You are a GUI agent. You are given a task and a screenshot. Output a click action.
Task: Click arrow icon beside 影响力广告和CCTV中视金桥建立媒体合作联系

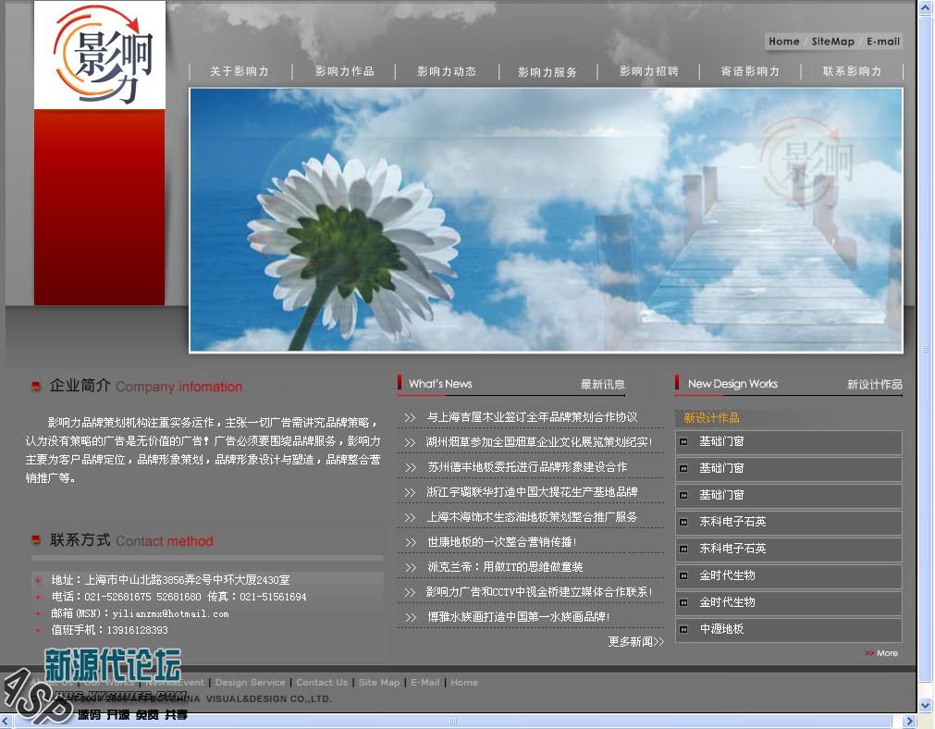[410, 592]
